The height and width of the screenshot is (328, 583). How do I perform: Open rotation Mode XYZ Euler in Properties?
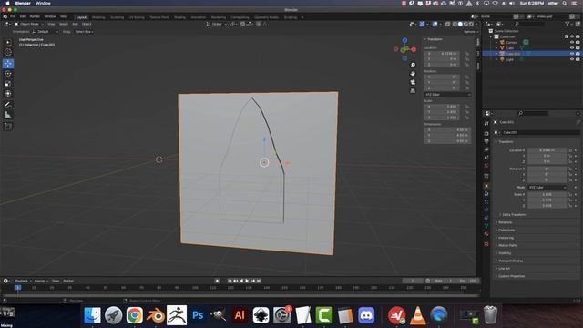[x=547, y=188]
